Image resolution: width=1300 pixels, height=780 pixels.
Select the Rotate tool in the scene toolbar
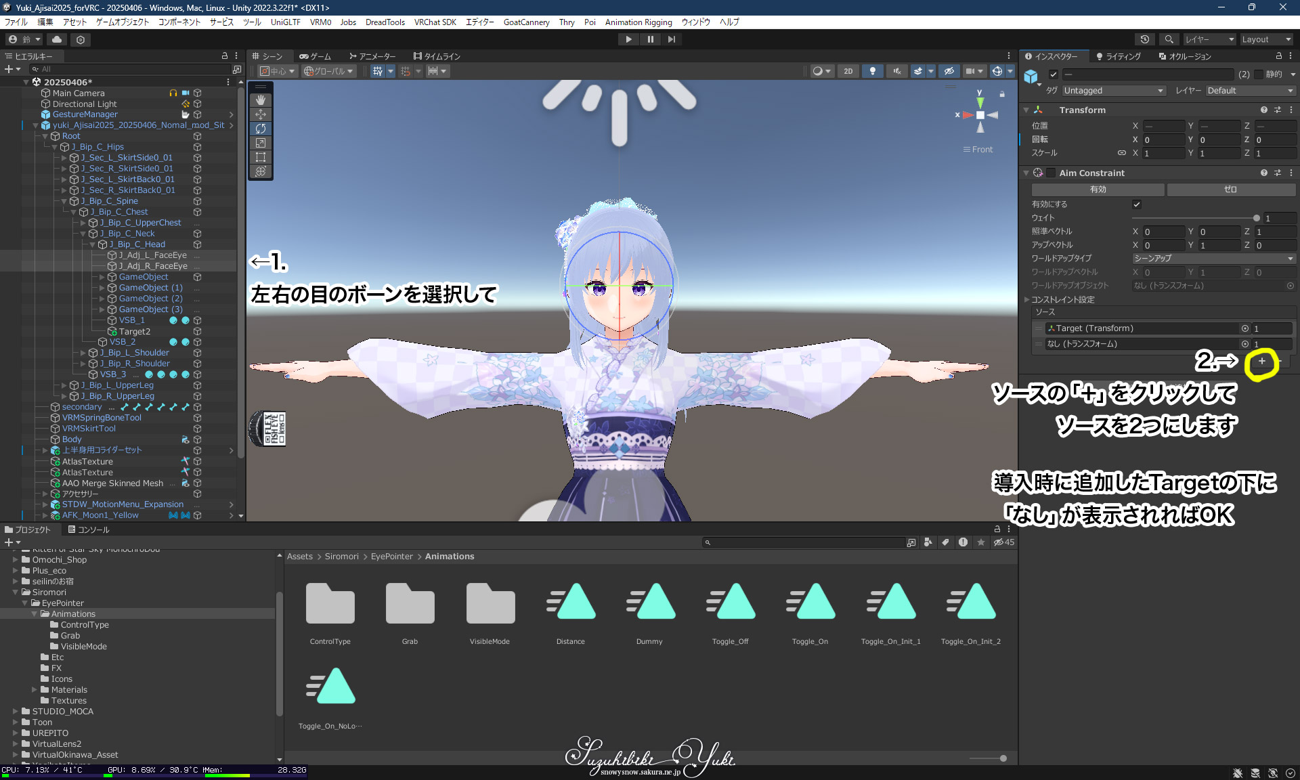pos(261,128)
